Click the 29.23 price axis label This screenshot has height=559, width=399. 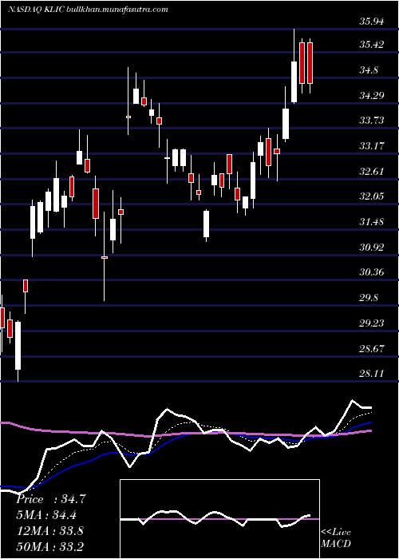point(372,323)
